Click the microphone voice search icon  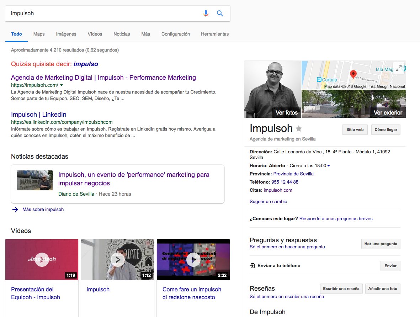coord(206,14)
